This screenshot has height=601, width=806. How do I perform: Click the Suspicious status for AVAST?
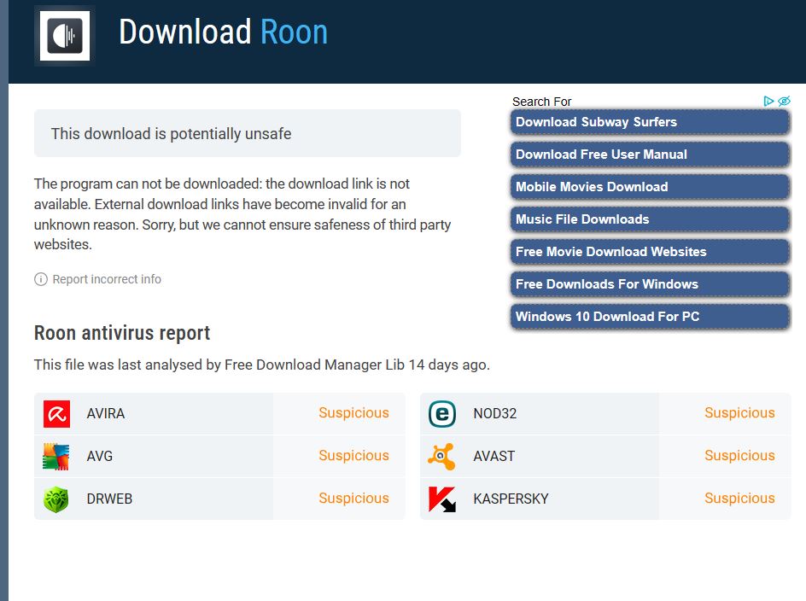pos(739,456)
